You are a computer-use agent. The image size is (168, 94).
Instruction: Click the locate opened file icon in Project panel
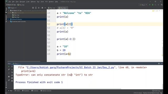33,8
